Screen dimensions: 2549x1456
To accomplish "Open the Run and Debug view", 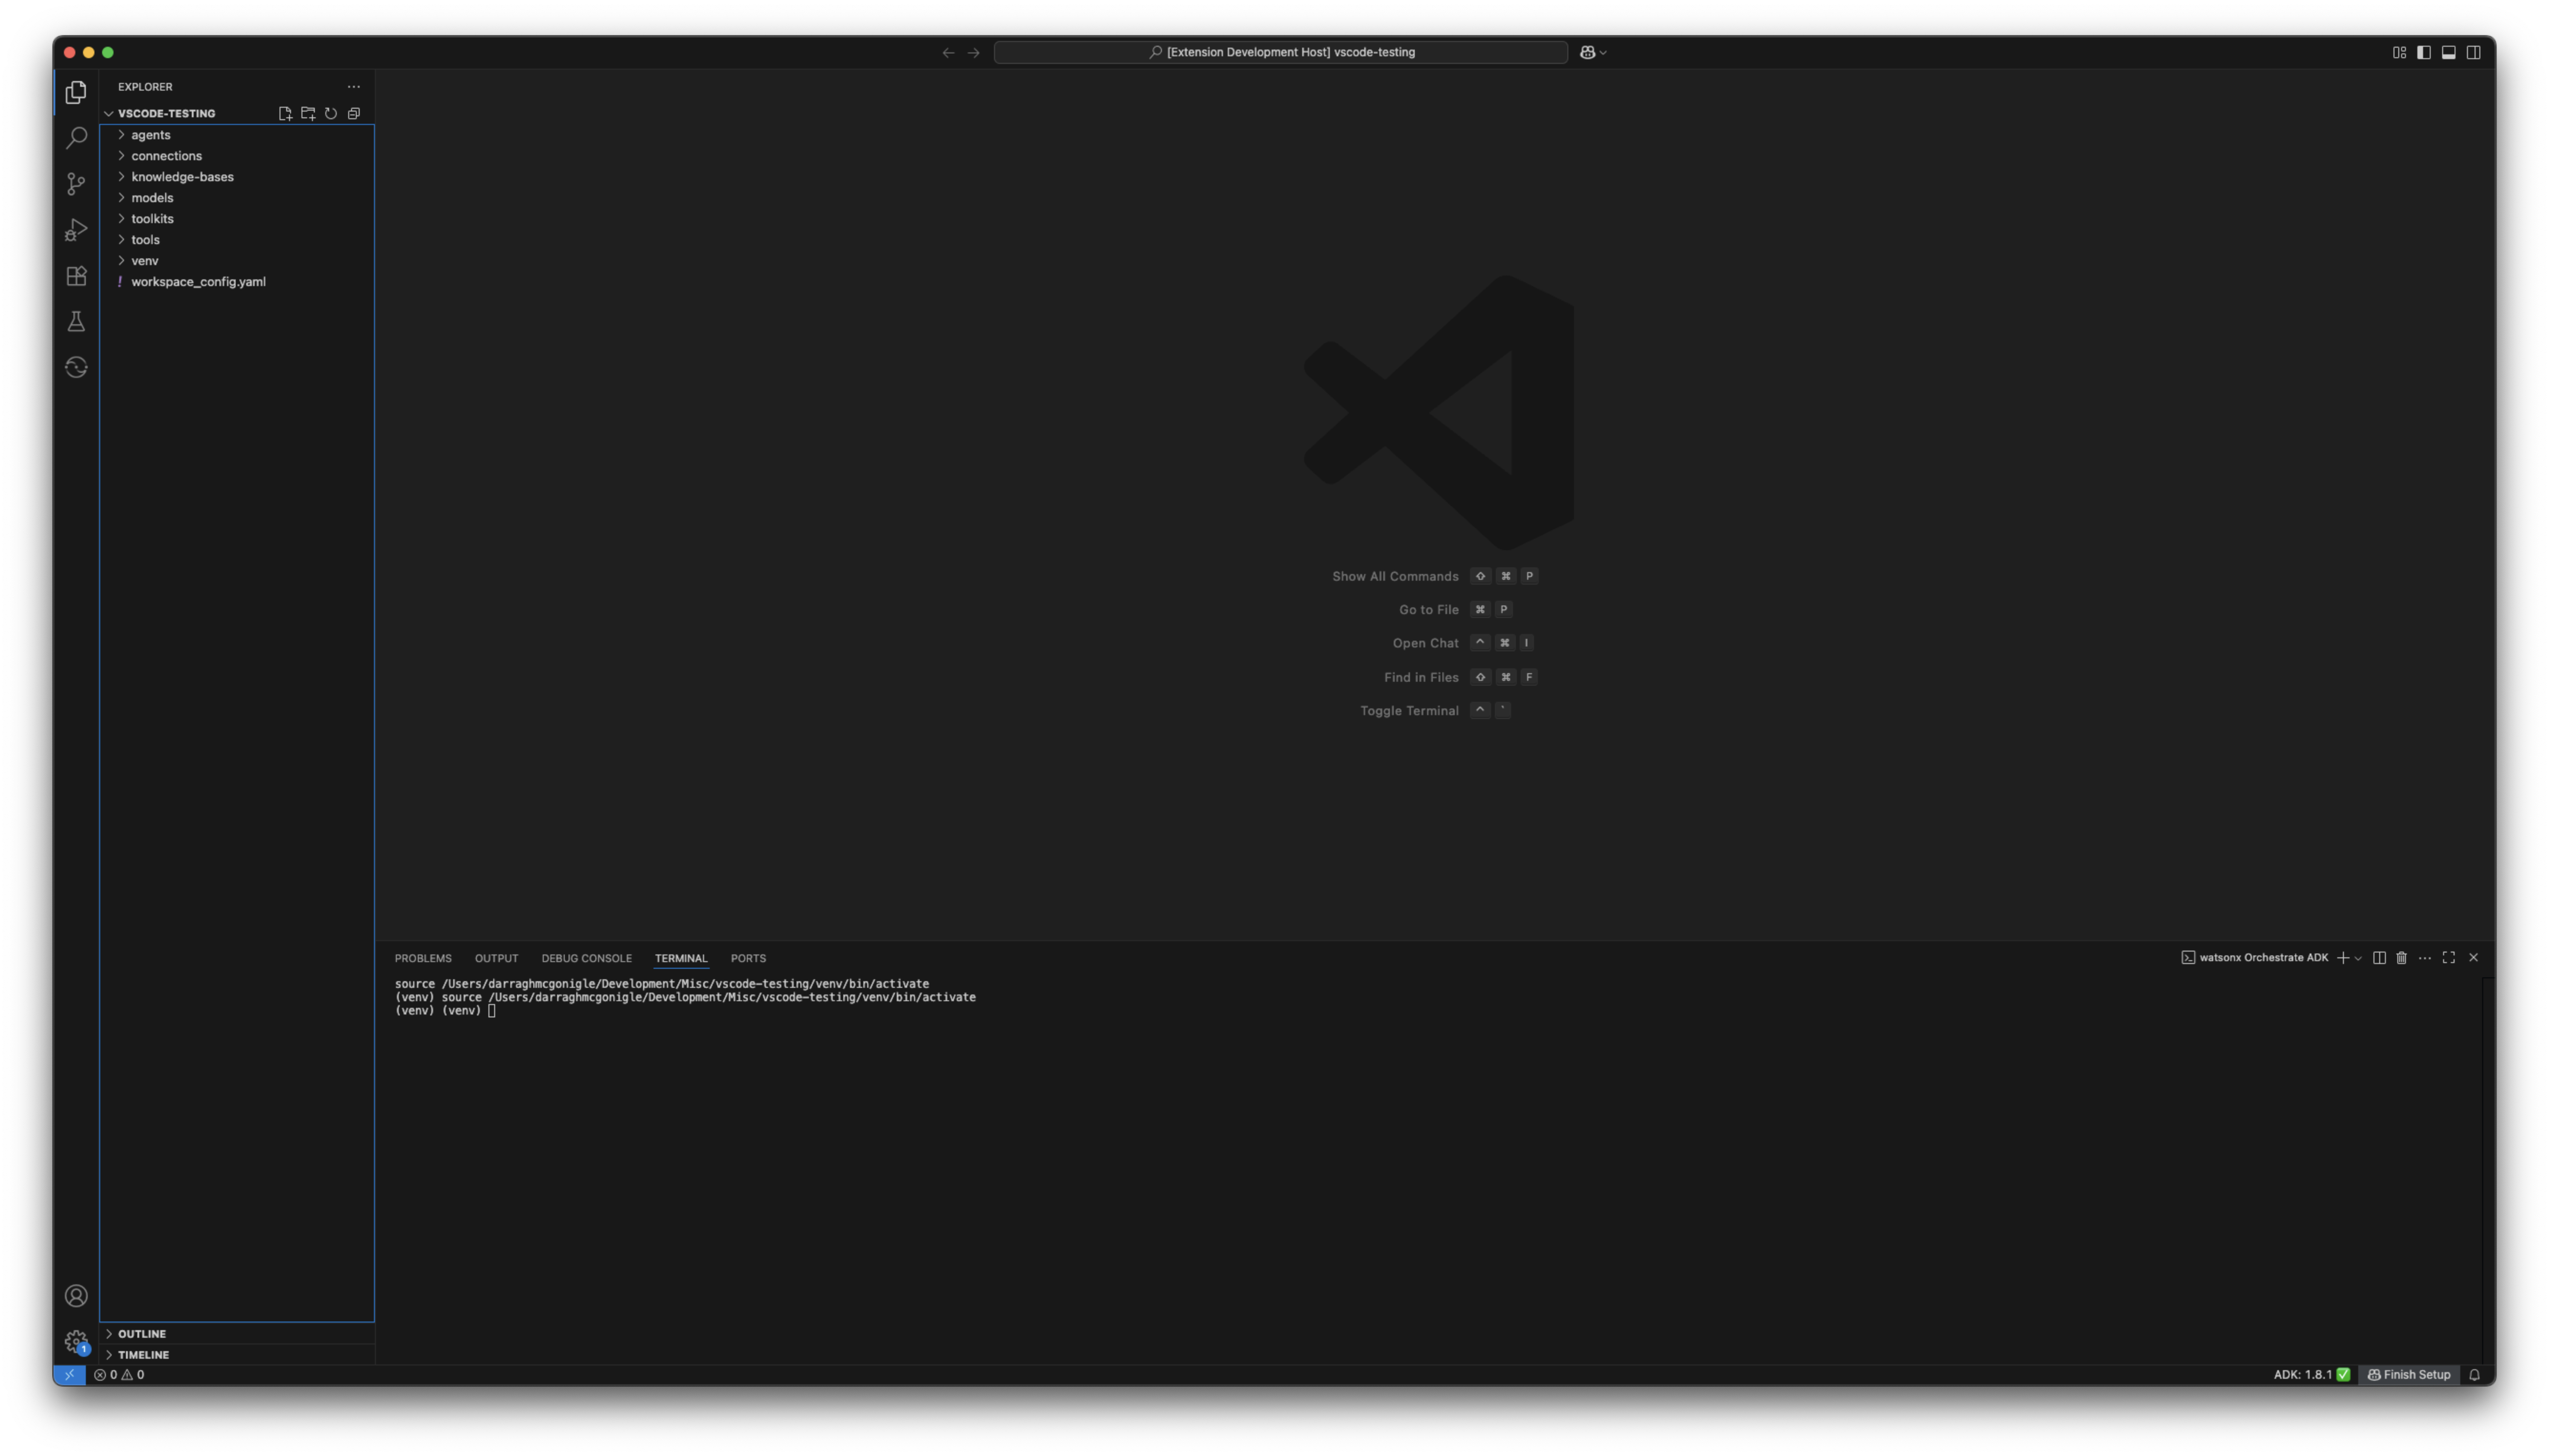I will tap(76, 230).
